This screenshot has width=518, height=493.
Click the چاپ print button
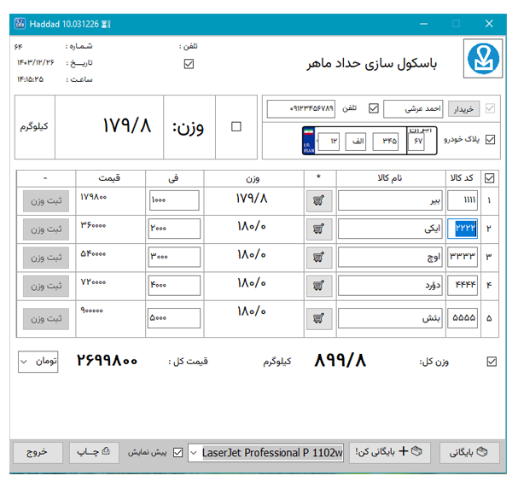point(94,453)
